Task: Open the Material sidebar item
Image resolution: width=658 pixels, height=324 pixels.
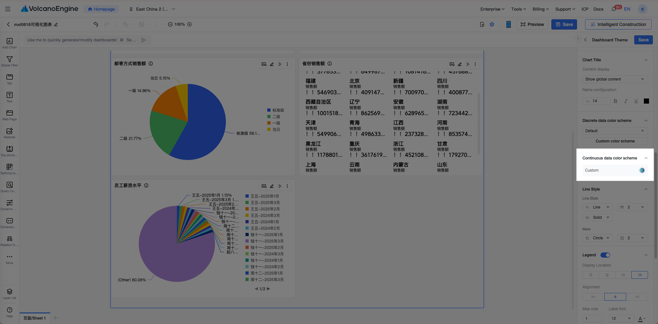Action: 9,133
